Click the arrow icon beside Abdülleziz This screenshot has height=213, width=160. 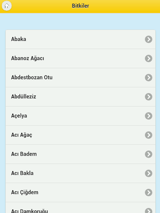[149, 97]
